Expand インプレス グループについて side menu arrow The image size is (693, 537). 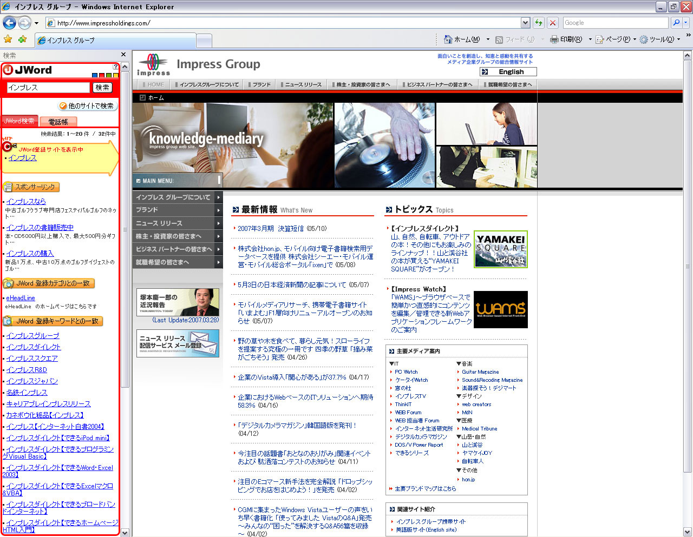coord(219,197)
